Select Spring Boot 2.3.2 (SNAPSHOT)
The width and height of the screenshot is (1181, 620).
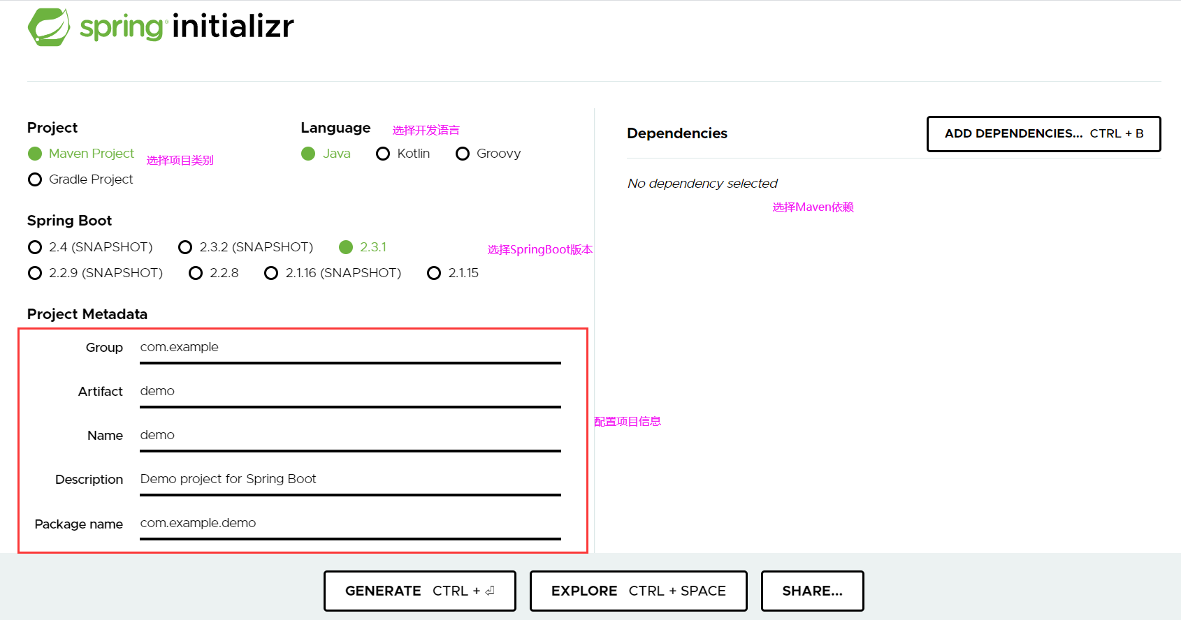[x=245, y=247]
